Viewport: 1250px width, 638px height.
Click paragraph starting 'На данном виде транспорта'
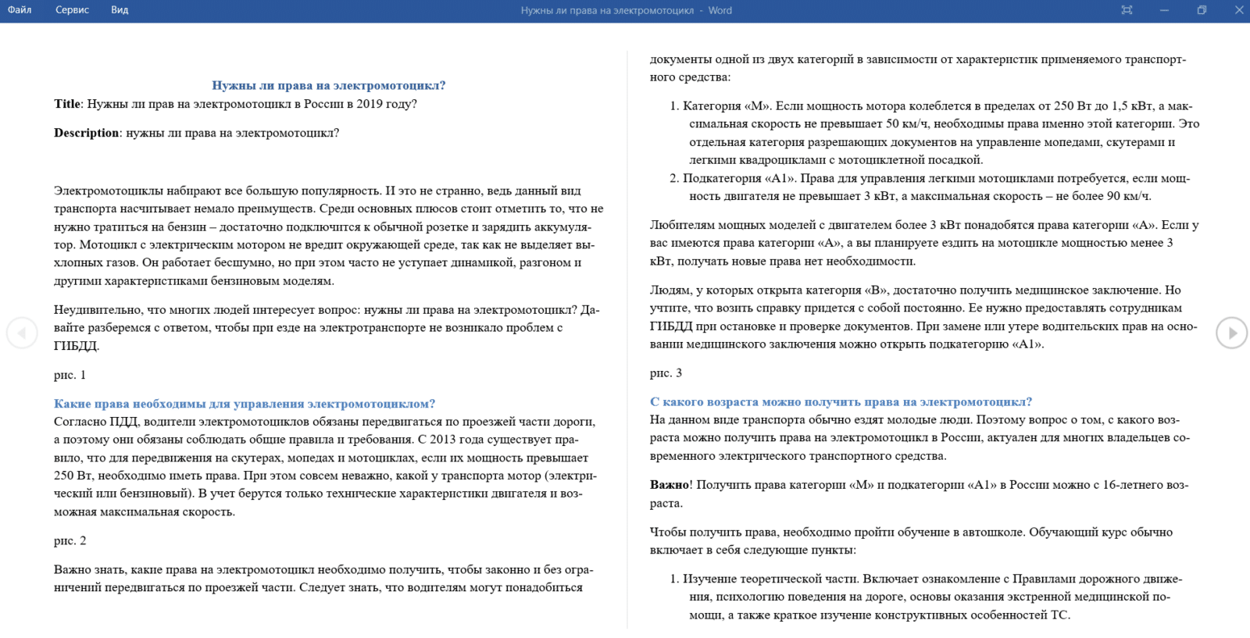pyautogui.click(x=920, y=438)
